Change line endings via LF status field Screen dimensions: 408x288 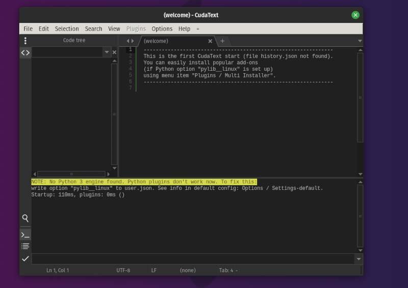pyautogui.click(x=154, y=270)
